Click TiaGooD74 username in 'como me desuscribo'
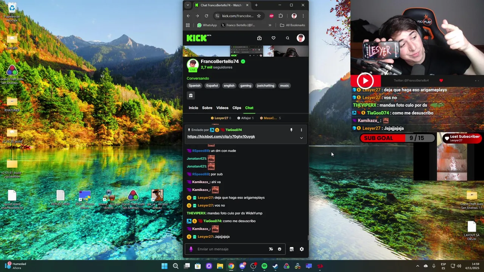 click(212, 221)
